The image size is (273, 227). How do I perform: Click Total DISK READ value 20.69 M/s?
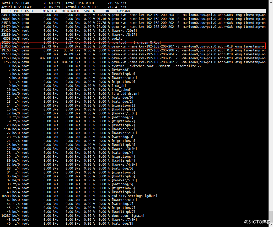52,3
